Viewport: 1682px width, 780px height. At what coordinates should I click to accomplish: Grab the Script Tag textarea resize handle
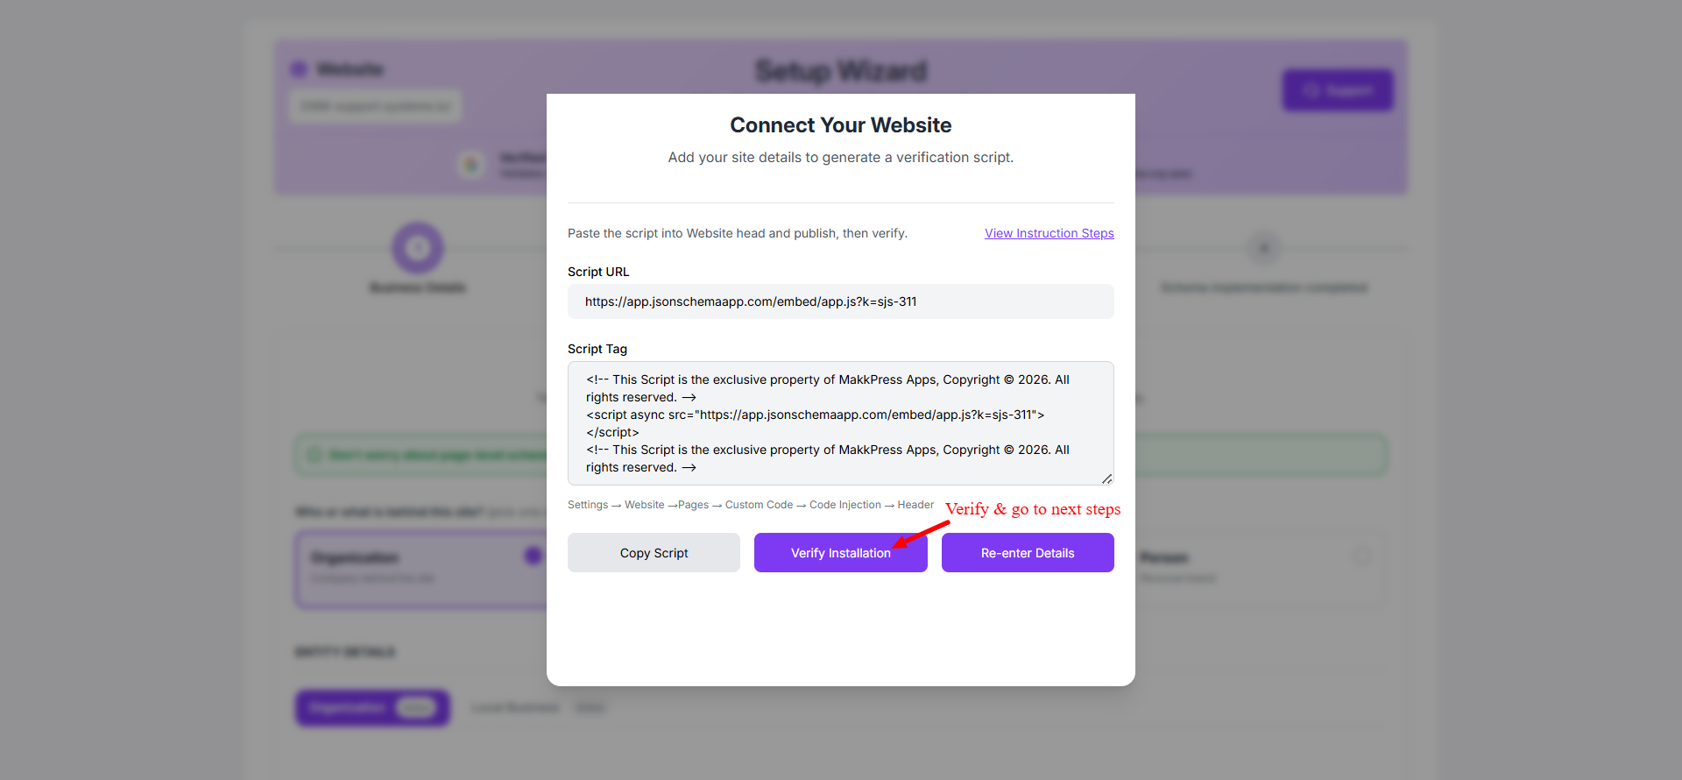1107,479
